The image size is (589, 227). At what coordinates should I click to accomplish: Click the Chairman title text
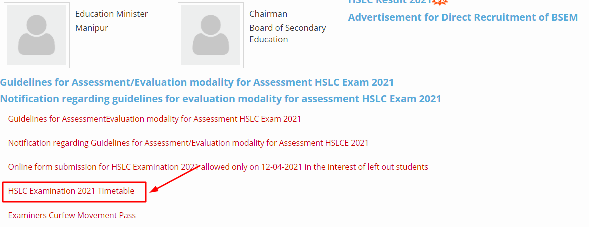(268, 14)
